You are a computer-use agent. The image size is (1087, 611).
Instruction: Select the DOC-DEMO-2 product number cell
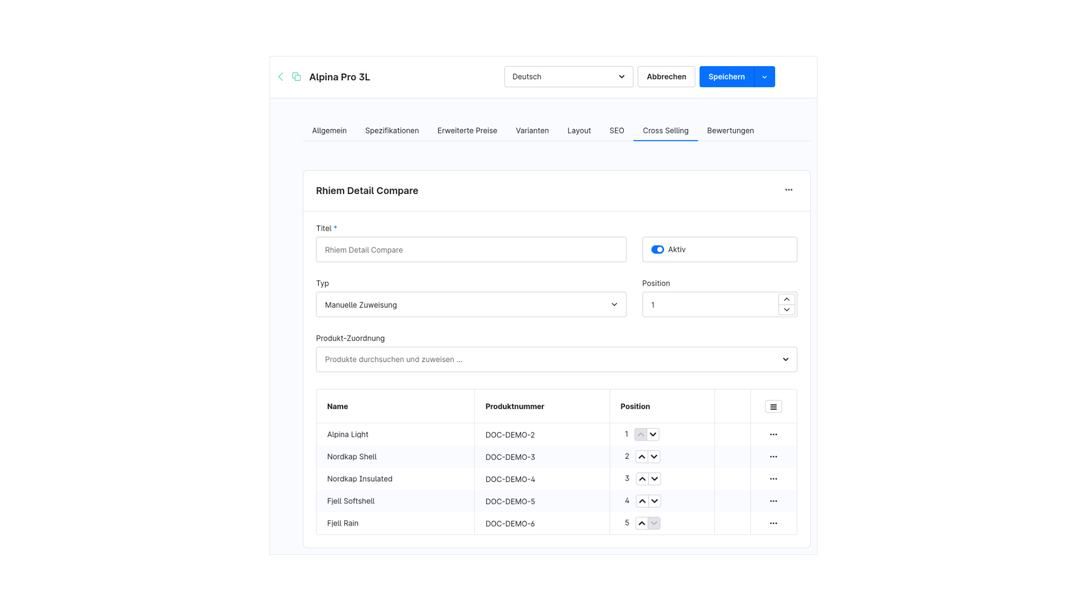point(542,434)
